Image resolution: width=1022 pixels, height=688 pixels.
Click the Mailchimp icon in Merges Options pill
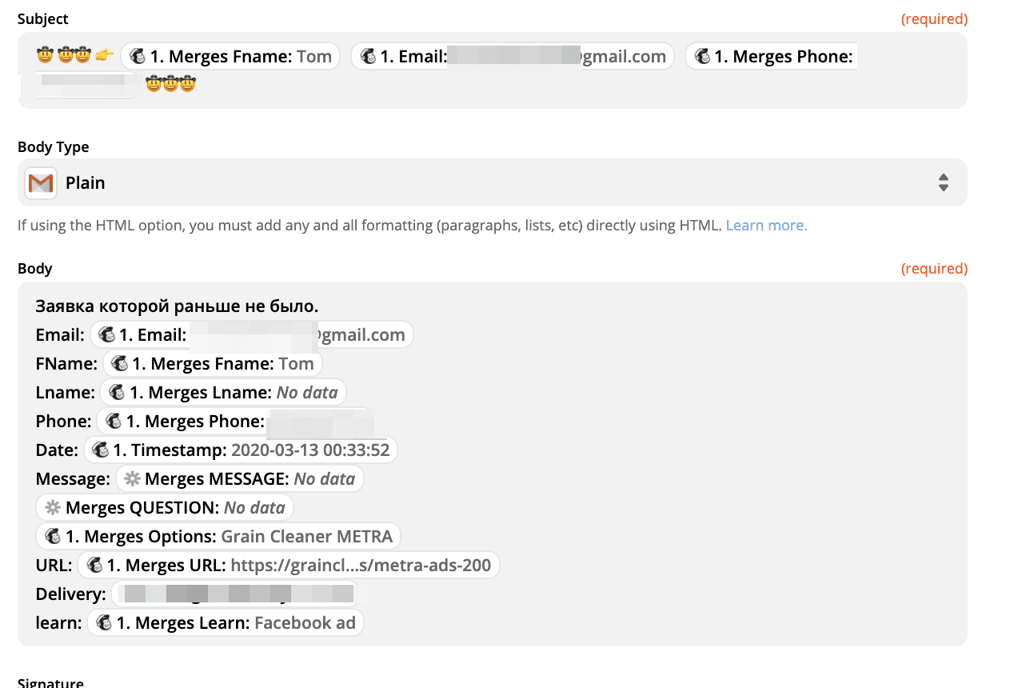click(54, 537)
